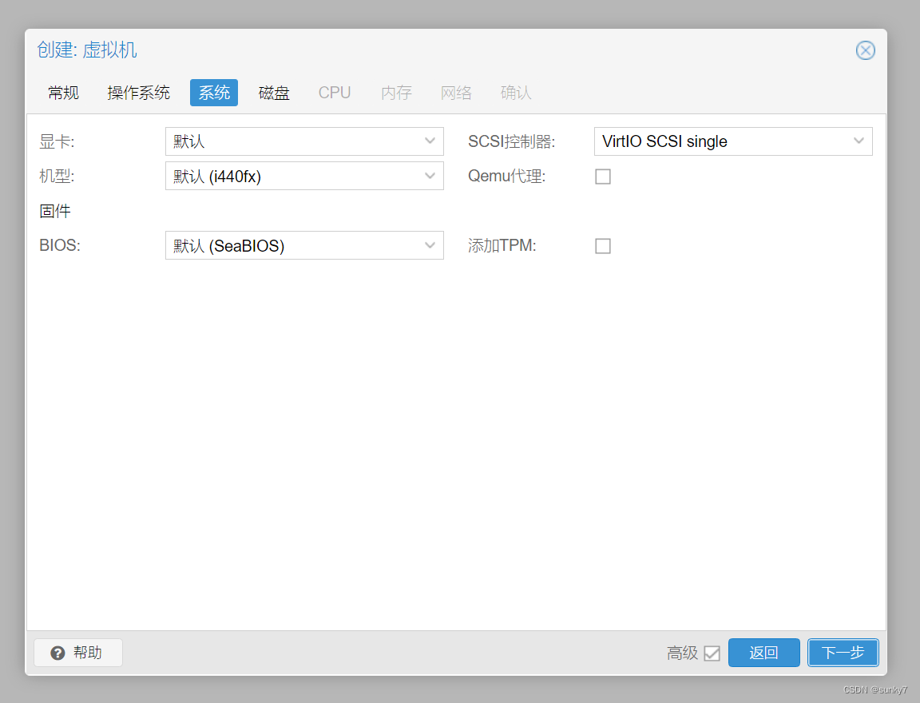Image resolution: width=920 pixels, height=703 pixels.
Task: Open the 操作系统 tab
Action: point(138,93)
